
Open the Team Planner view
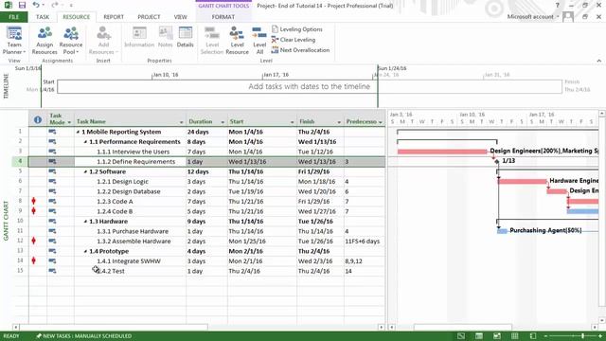[14, 40]
